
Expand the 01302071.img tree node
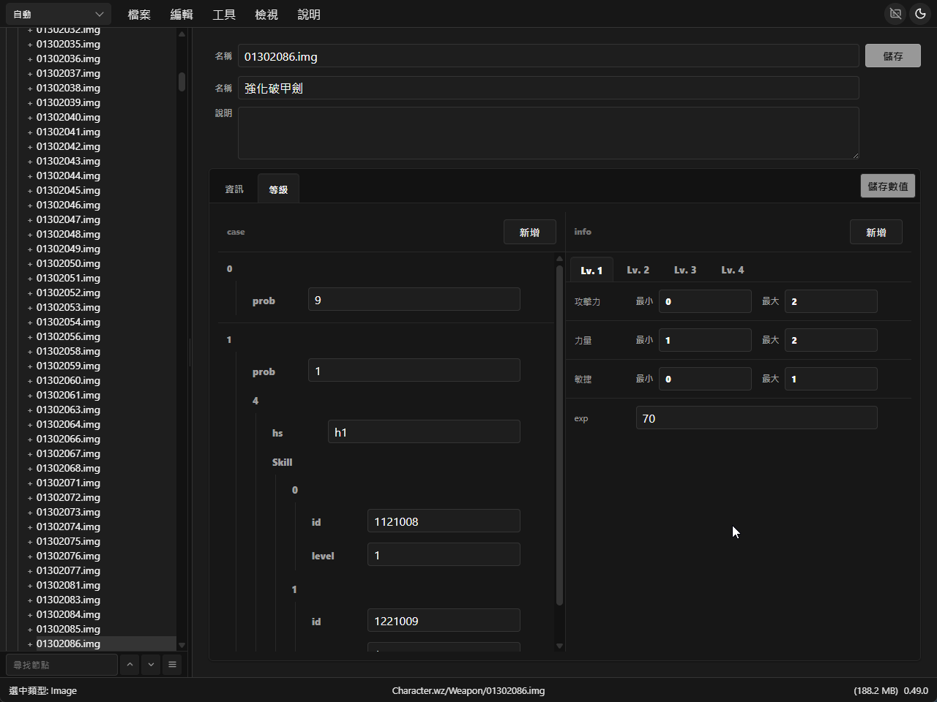tap(30, 483)
